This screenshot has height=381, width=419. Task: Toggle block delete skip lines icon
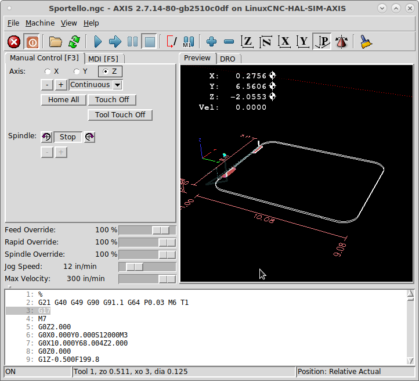tap(172, 42)
